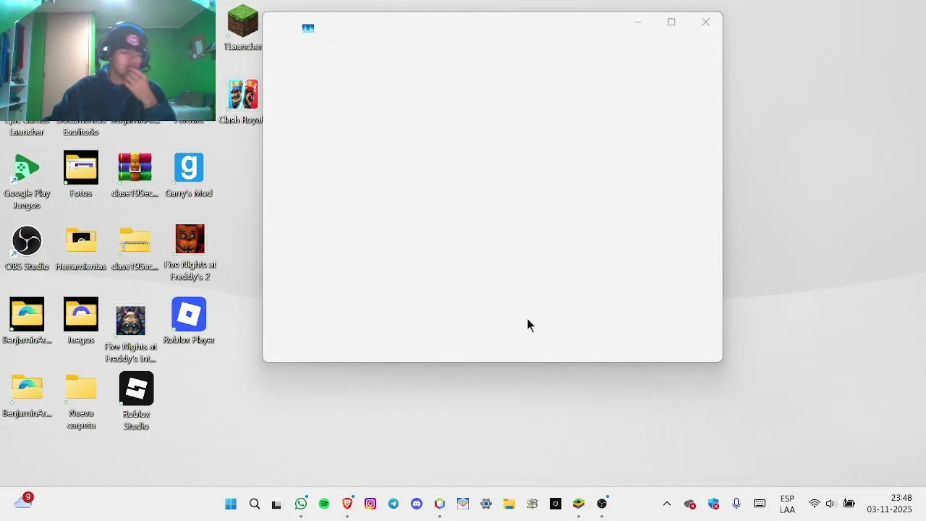Select Five Nights at Freddy's Into icon
Viewport: 926px width, 521px height.
coord(131,334)
